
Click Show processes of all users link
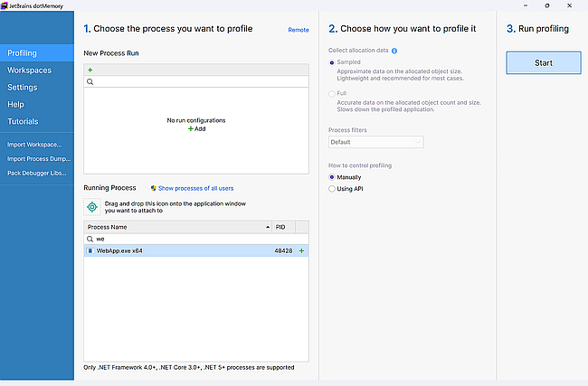click(x=195, y=188)
